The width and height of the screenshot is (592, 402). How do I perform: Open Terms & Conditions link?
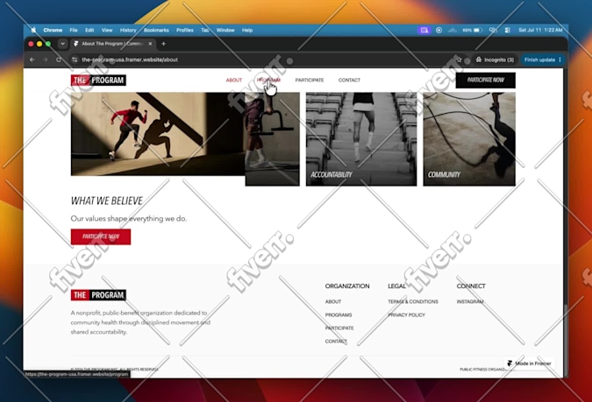point(413,301)
